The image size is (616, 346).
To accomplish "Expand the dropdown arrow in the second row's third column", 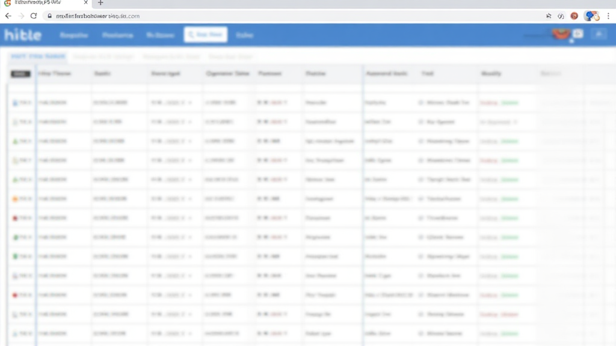I will point(190,122).
